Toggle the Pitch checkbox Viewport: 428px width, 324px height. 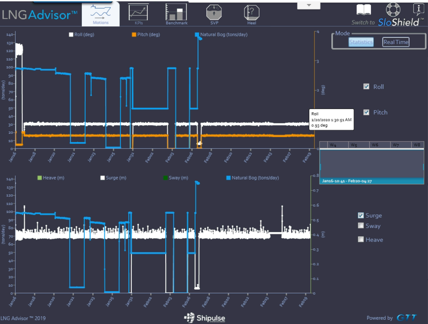point(367,112)
